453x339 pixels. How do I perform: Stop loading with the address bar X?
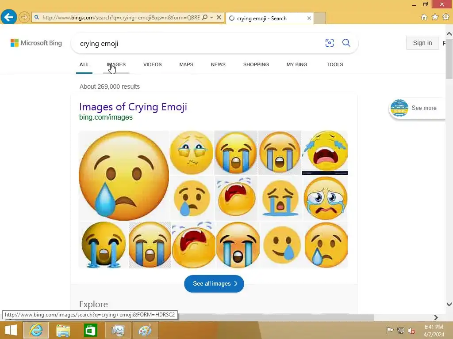click(x=219, y=17)
